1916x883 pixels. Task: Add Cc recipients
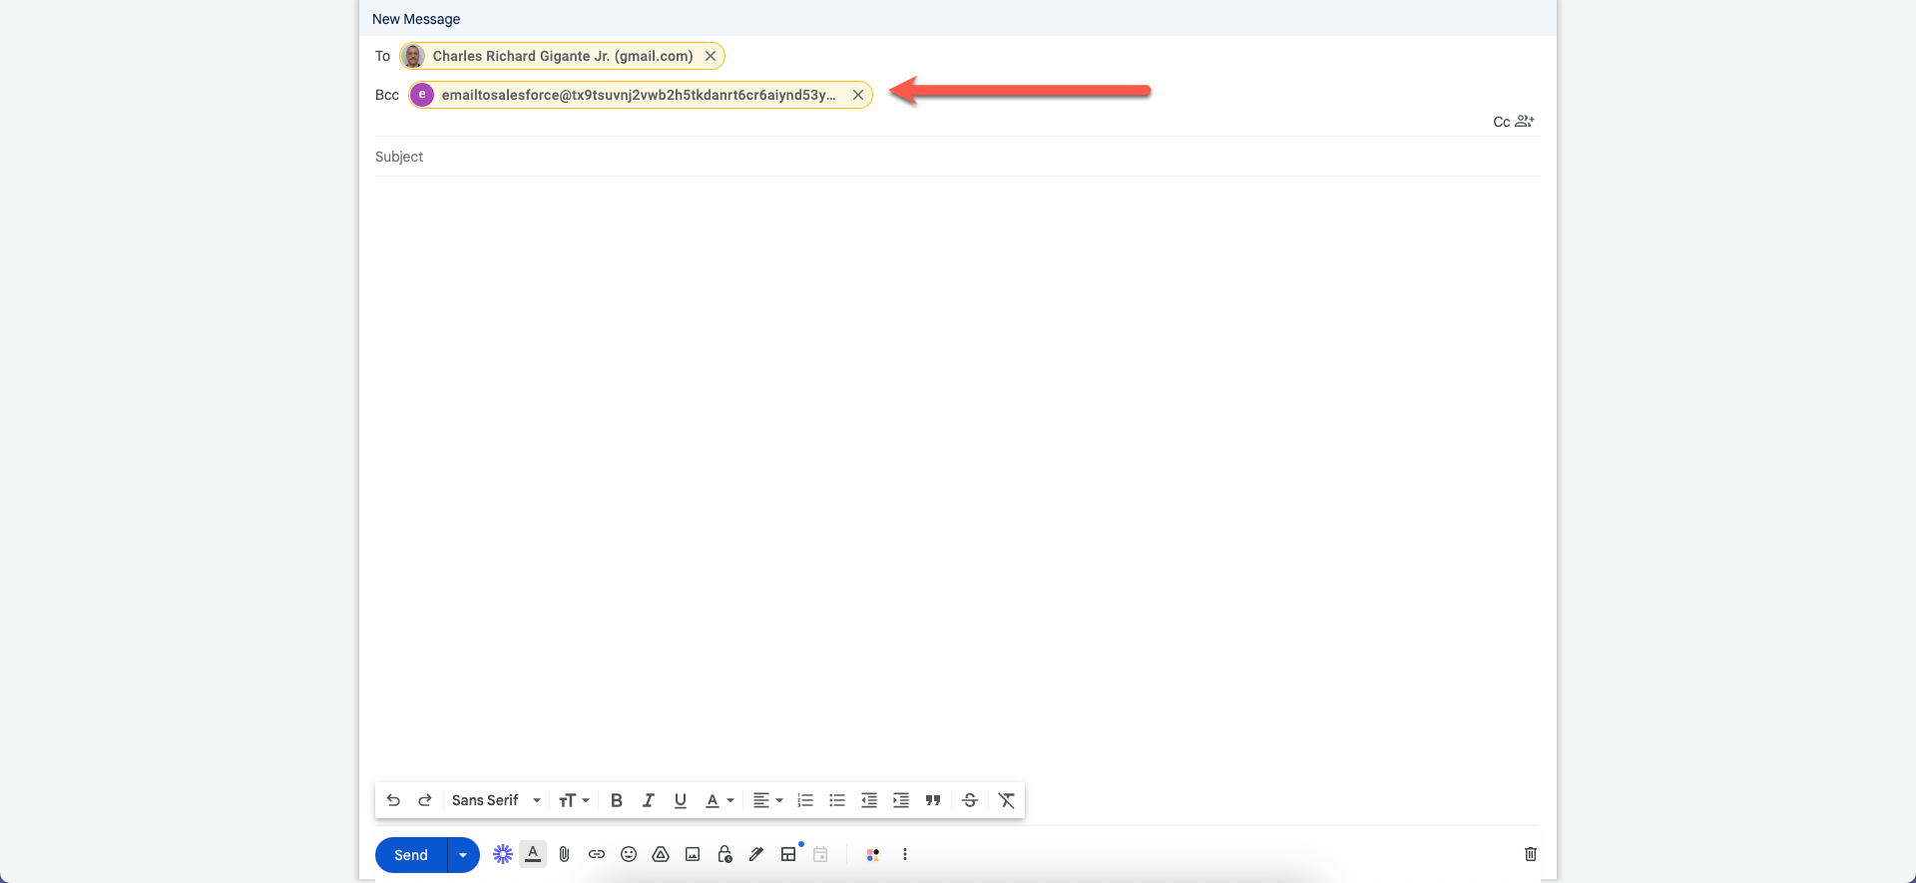coord(1501,122)
